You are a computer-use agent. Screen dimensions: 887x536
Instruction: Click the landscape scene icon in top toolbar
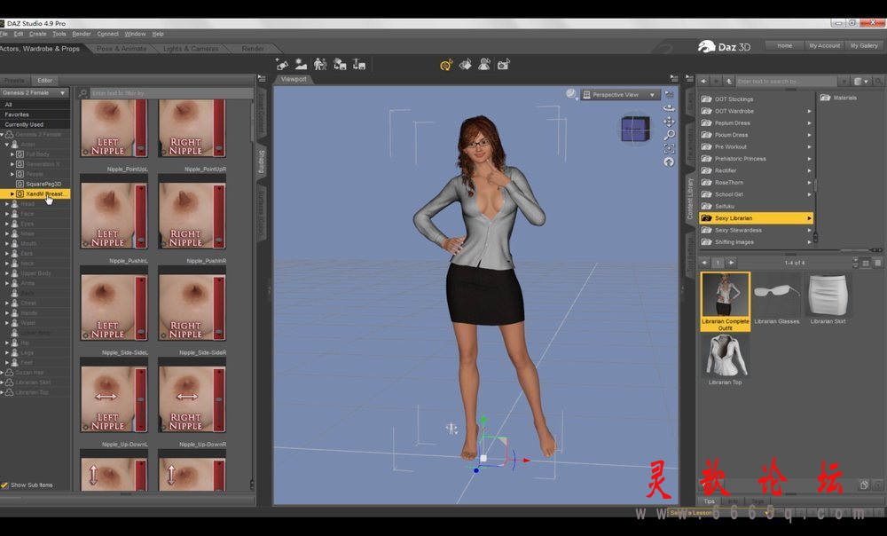click(301, 65)
